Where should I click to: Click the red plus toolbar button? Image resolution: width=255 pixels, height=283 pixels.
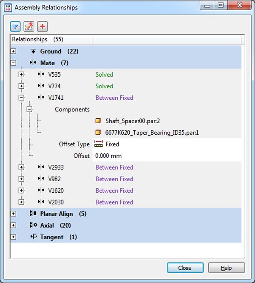42,27
